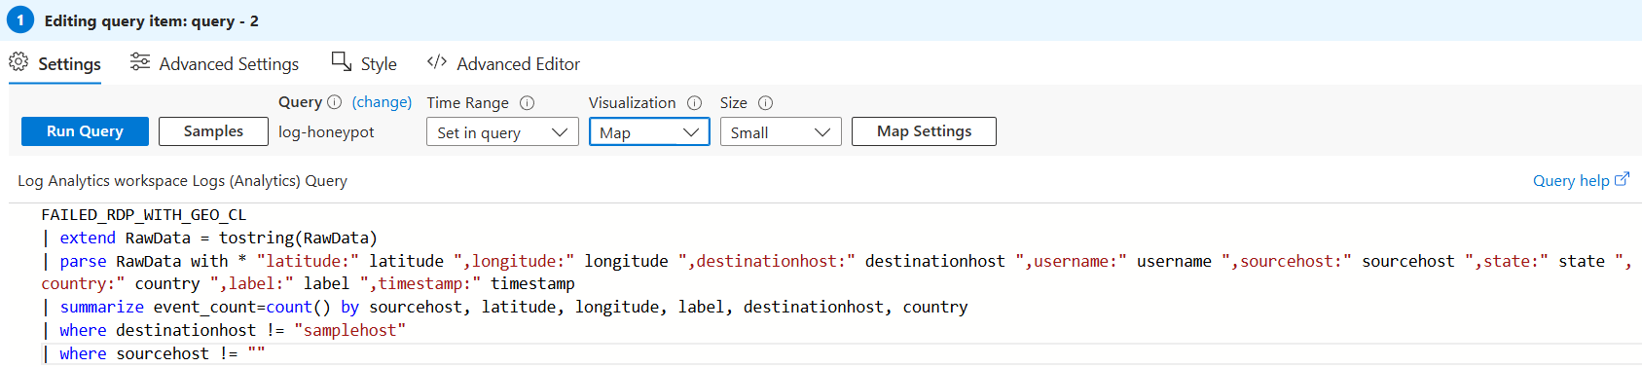
Task: Click the Style paint icon
Action: tap(342, 61)
